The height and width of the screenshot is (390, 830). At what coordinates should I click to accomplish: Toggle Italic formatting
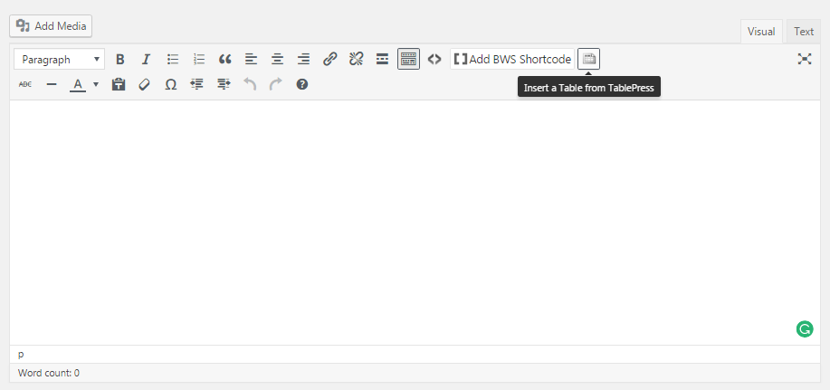tap(146, 59)
